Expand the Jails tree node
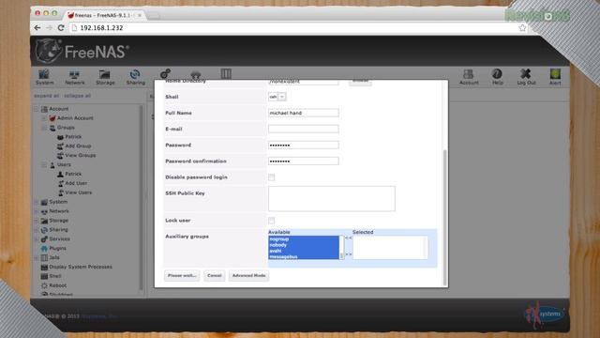 point(37,257)
